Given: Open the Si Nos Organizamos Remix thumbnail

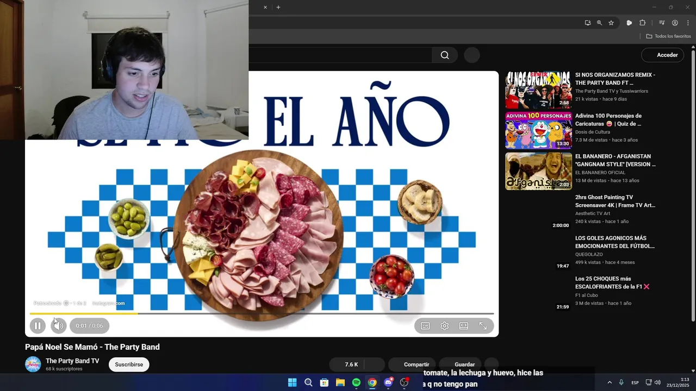Looking at the screenshot, I should pos(538,90).
